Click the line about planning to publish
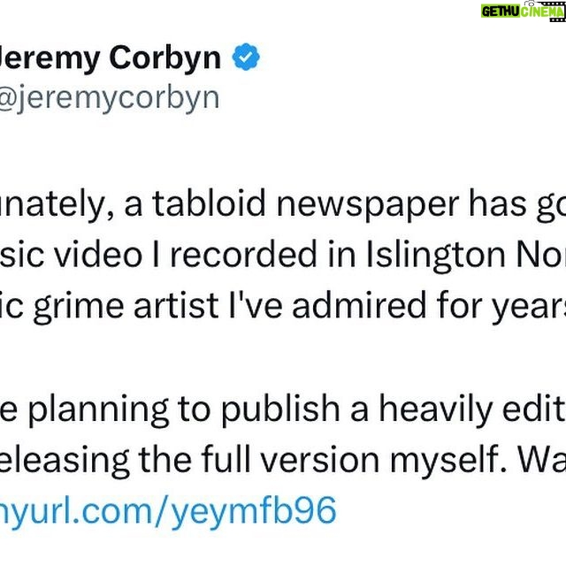The height and width of the screenshot is (566, 566). click(283, 409)
